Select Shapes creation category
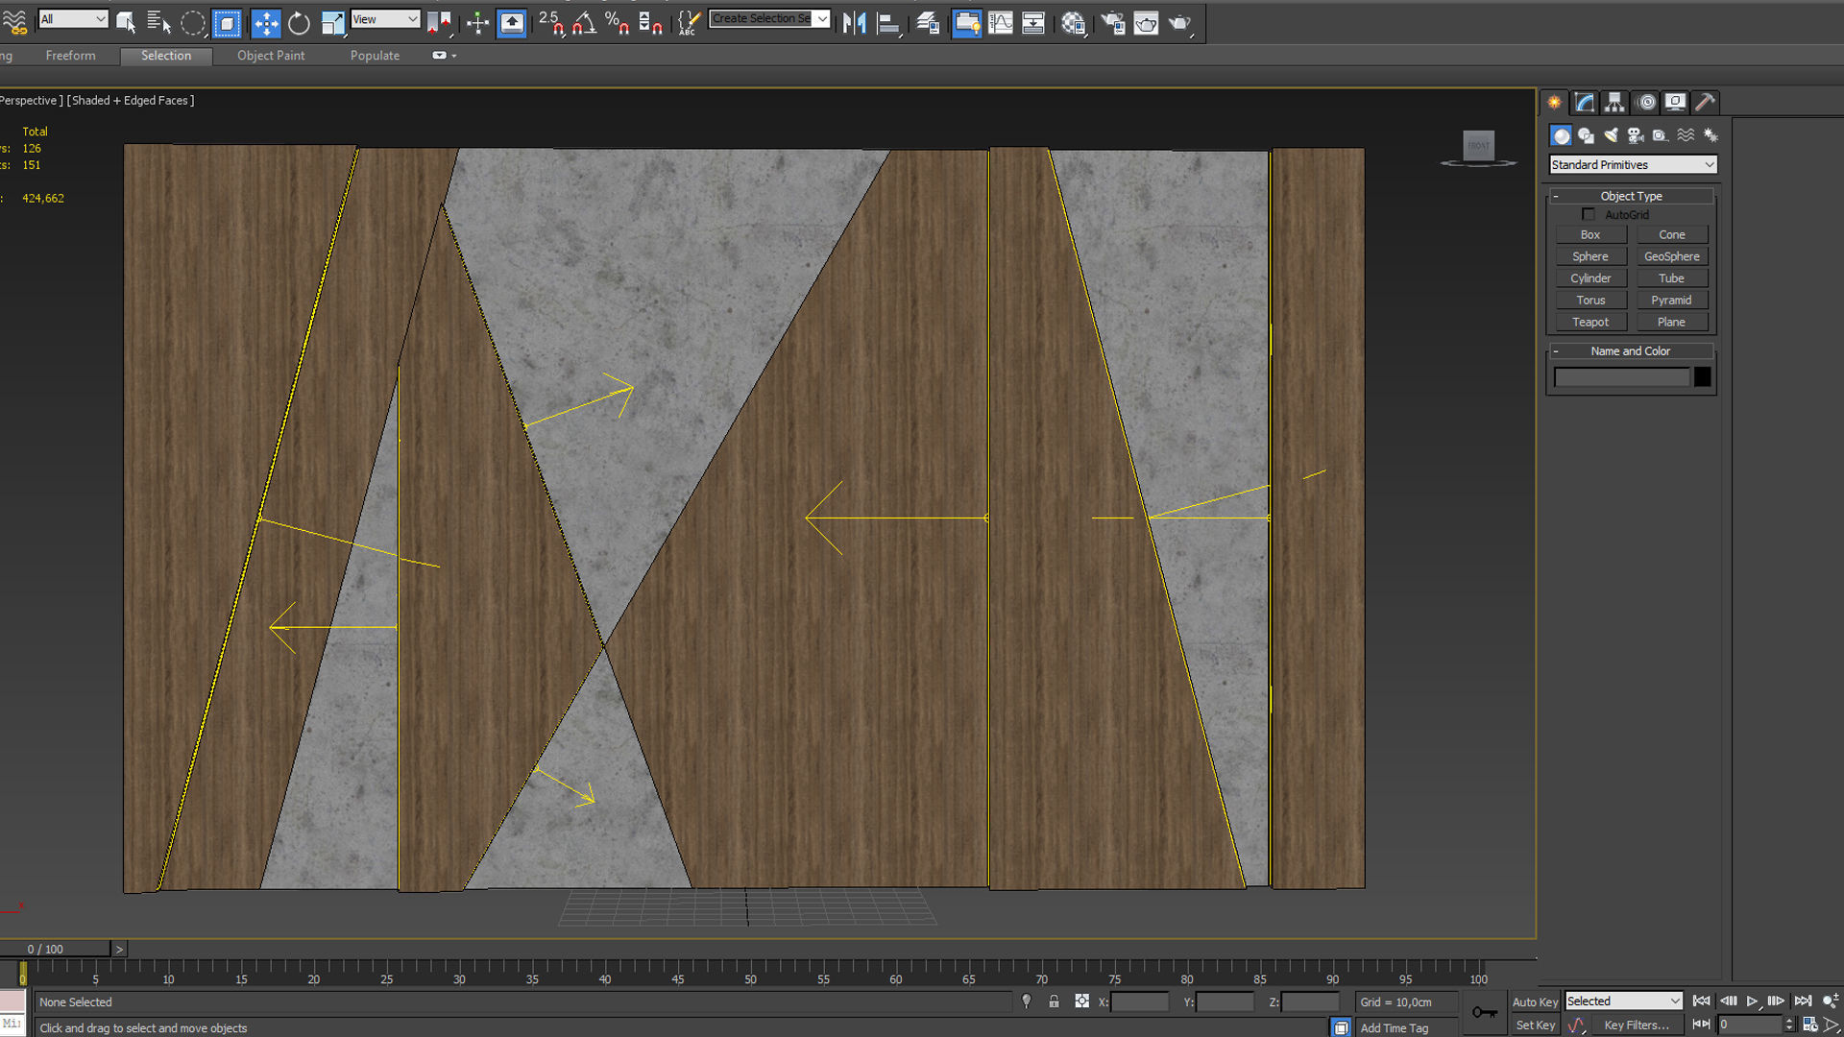This screenshot has height=1037, width=1844. point(1586,135)
